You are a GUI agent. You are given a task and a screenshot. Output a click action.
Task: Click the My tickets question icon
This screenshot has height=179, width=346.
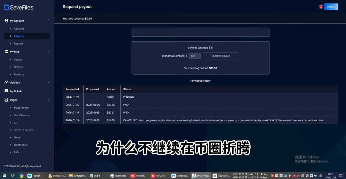[x=6, y=91]
